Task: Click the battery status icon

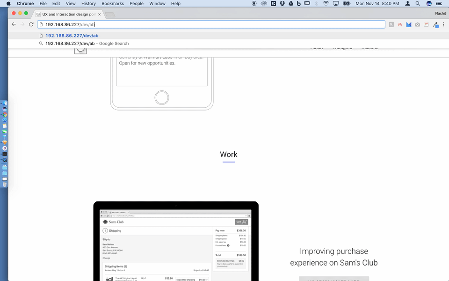Action: pyautogui.click(x=347, y=3)
